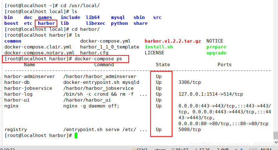Click the 'Name' column header
This screenshot has height=150, width=278.
[30, 65]
